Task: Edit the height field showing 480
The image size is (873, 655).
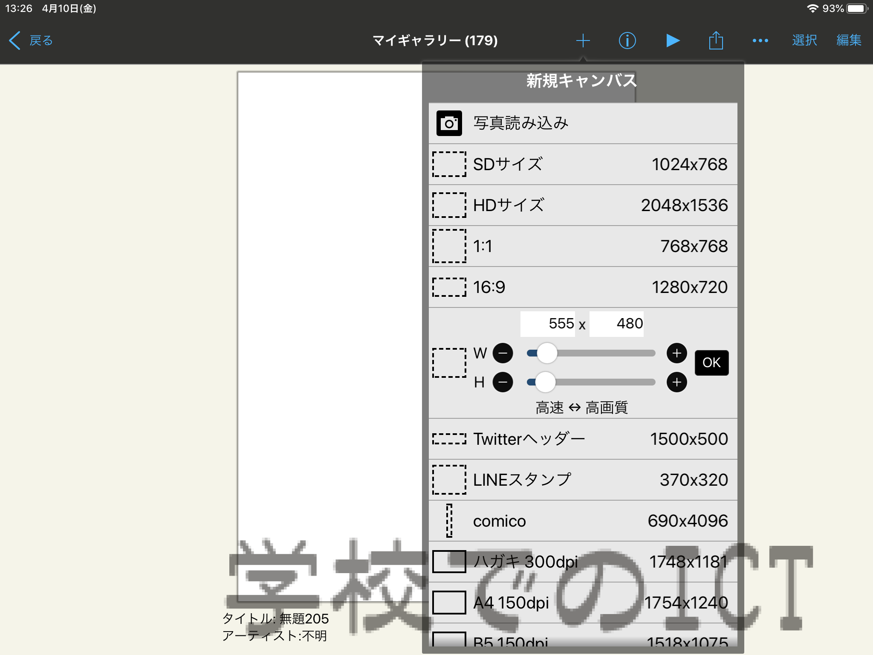Action: pyautogui.click(x=616, y=324)
